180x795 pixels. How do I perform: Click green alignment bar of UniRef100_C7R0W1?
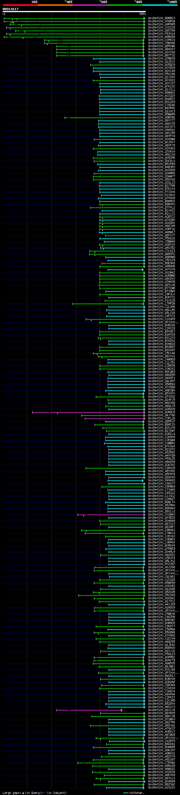tap(111, 763)
